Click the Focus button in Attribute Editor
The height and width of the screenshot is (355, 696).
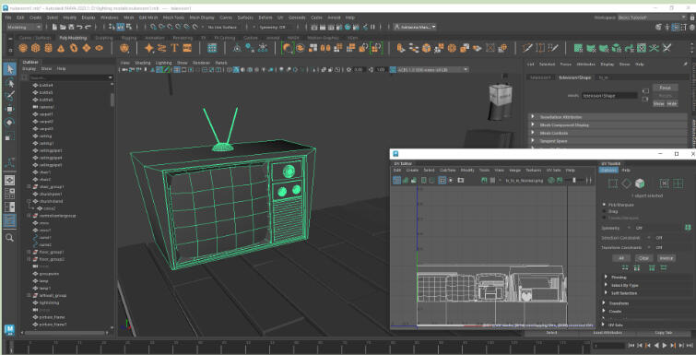tap(665, 88)
